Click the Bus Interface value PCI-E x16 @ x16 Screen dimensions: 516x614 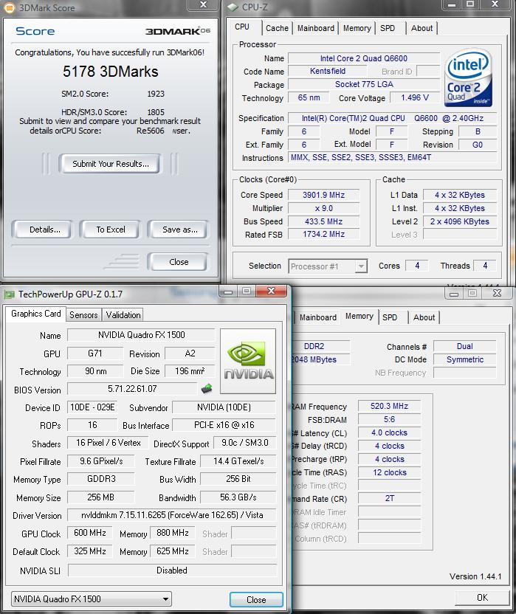click(224, 425)
